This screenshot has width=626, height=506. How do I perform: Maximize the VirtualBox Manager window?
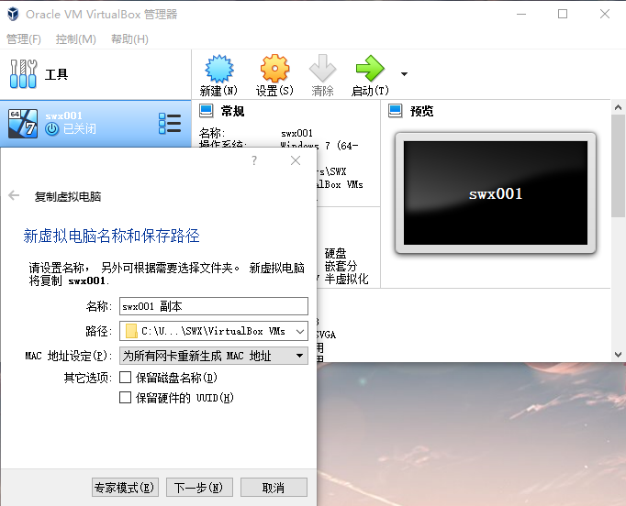click(563, 14)
